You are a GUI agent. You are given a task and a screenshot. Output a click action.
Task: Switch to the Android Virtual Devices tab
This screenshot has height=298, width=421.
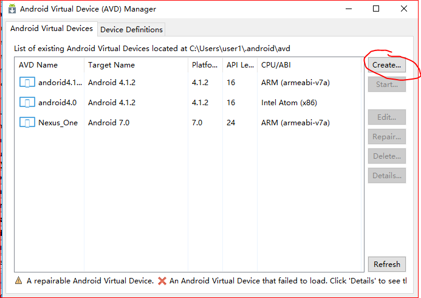[x=52, y=29]
